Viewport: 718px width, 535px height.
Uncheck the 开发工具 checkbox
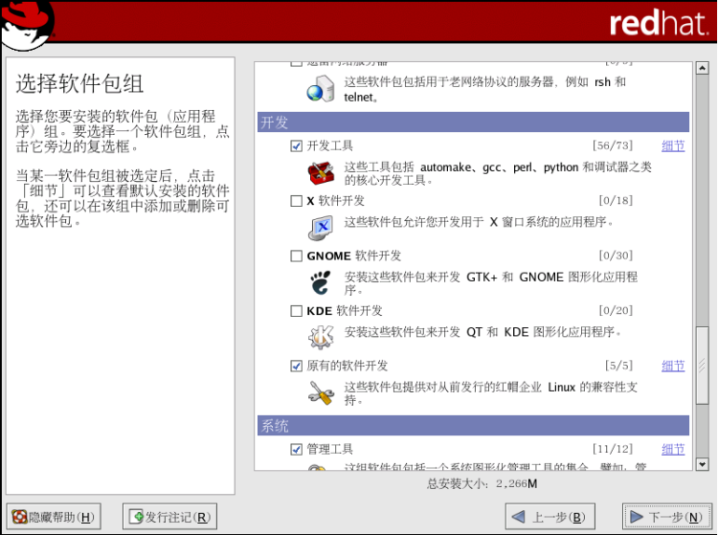point(296,146)
